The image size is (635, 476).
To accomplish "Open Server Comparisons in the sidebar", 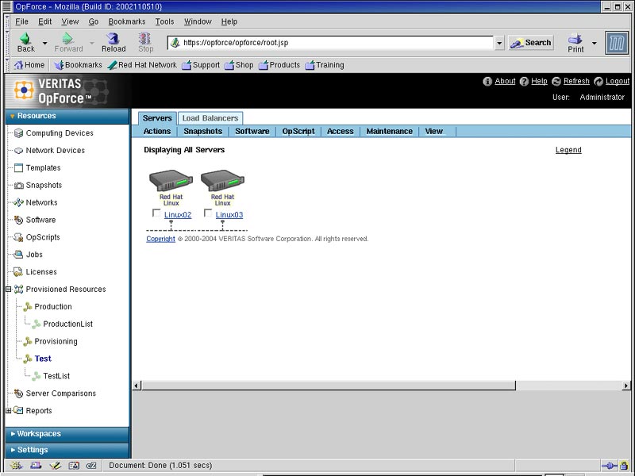I will click(61, 393).
